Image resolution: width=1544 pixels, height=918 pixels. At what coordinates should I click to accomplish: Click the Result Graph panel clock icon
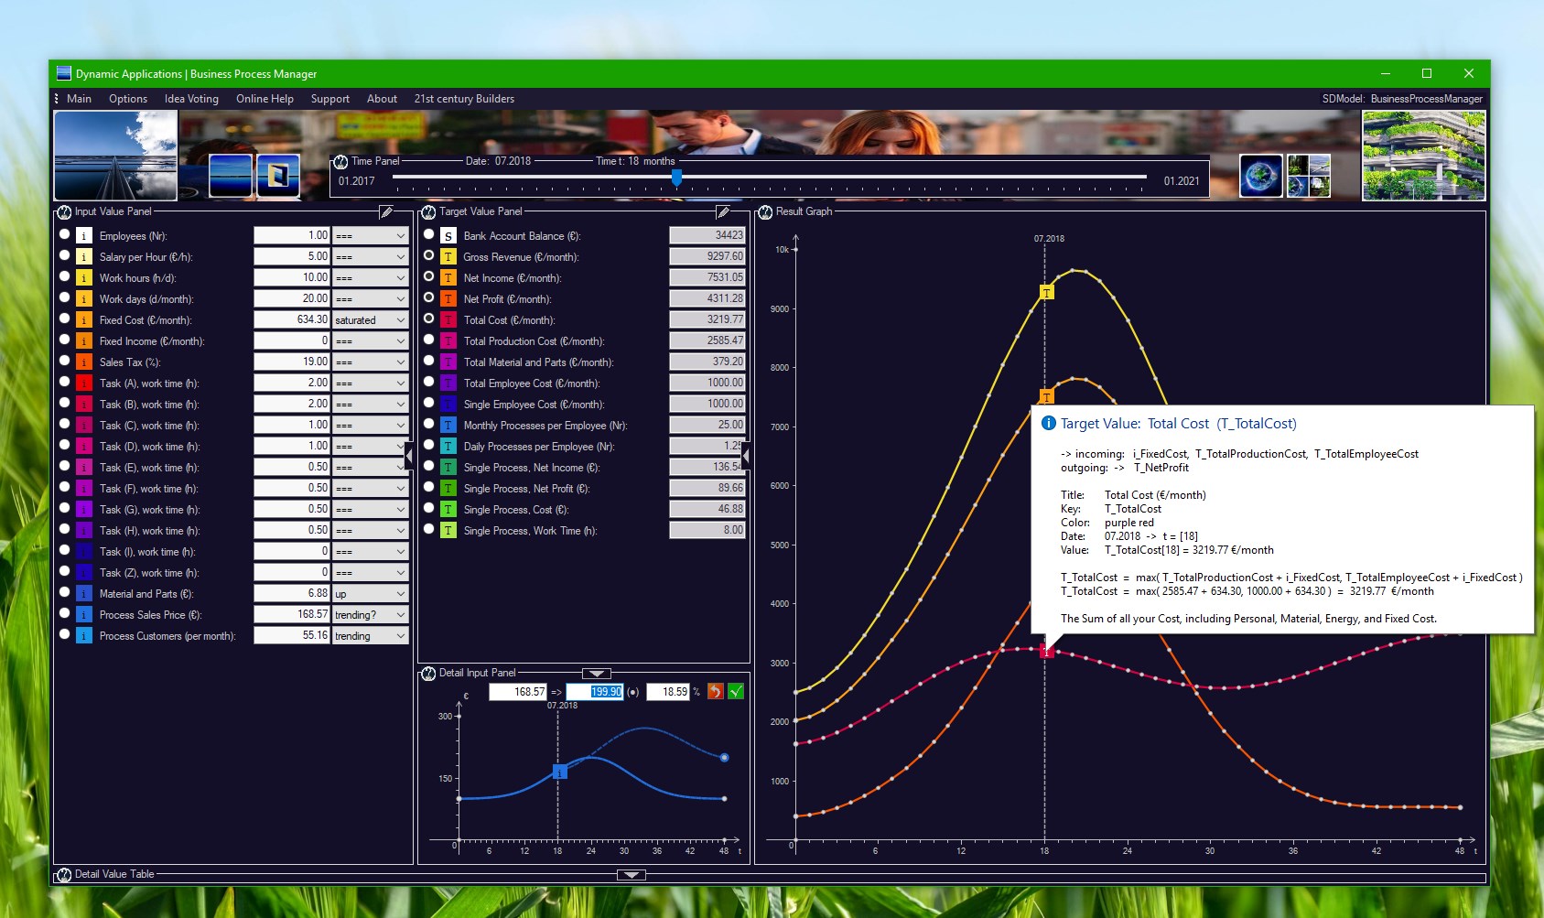[765, 212]
